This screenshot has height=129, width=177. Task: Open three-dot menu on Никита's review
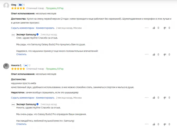(146, 98)
